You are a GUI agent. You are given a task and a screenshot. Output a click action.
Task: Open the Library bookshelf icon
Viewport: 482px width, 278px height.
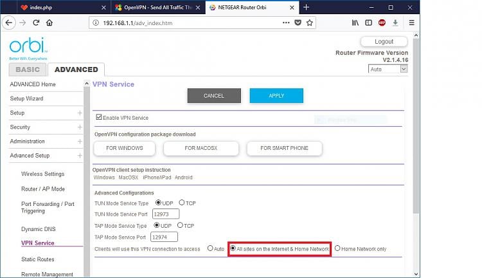click(355, 23)
